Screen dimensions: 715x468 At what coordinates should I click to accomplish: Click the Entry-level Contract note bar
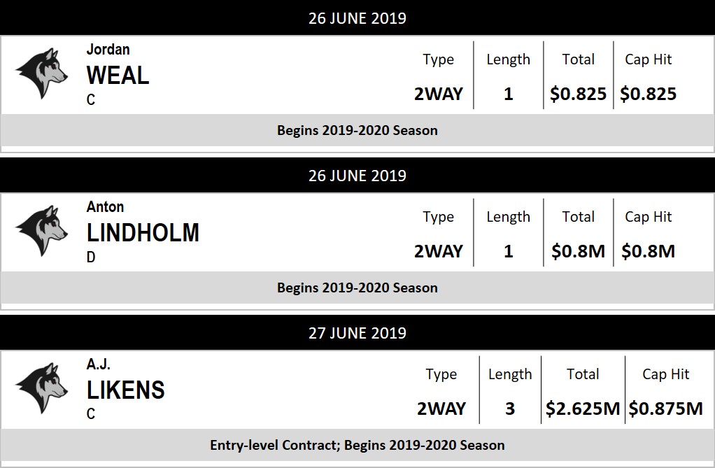[x=357, y=445]
